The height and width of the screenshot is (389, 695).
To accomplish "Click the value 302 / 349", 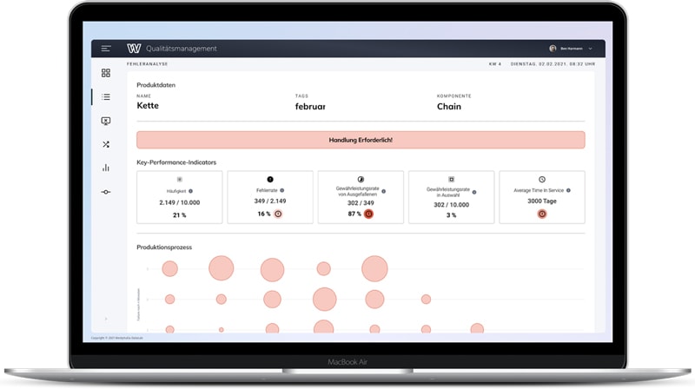I will (x=361, y=203).
